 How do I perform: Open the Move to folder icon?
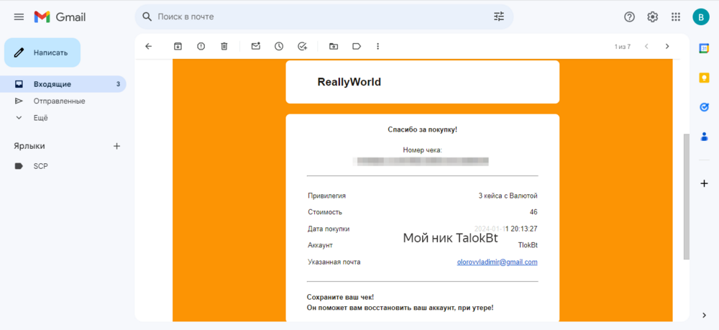(334, 46)
